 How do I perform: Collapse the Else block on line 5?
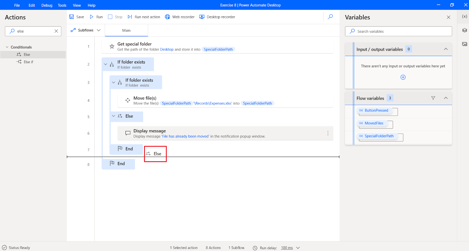[113, 116]
